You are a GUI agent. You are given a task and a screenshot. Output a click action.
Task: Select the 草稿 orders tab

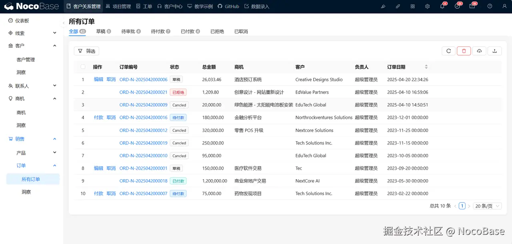point(103,31)
